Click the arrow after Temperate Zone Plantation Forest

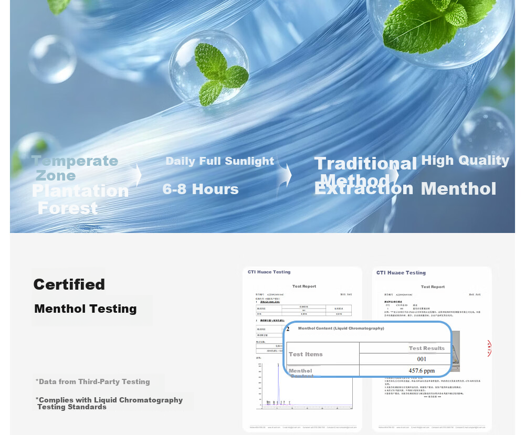(x=139, y=175)
